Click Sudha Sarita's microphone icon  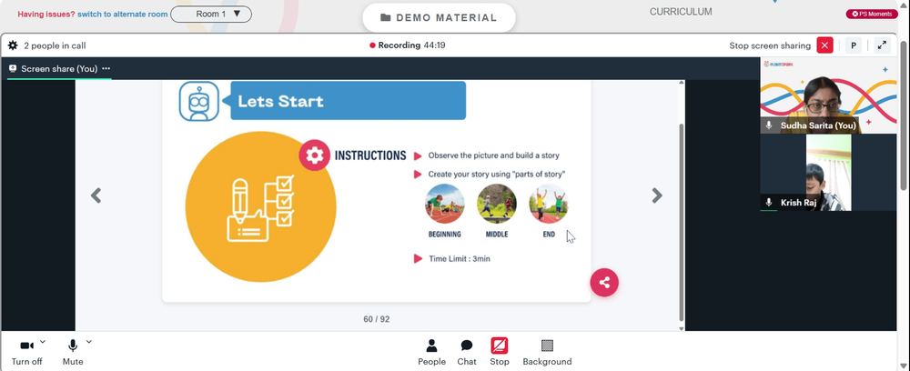pyautogui.click(x=769, y=125)
